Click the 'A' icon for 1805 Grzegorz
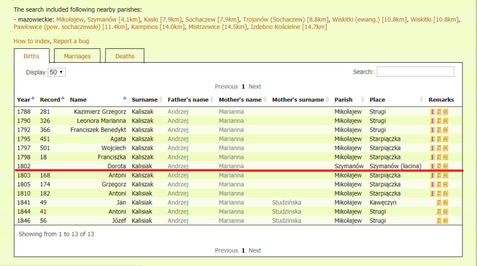Screen dimensions: 477x266 [446, 184]
